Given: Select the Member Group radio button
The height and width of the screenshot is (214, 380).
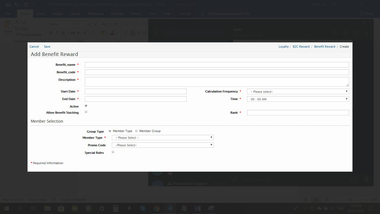Looking at the screenshot, I should [x=136, y=131].
